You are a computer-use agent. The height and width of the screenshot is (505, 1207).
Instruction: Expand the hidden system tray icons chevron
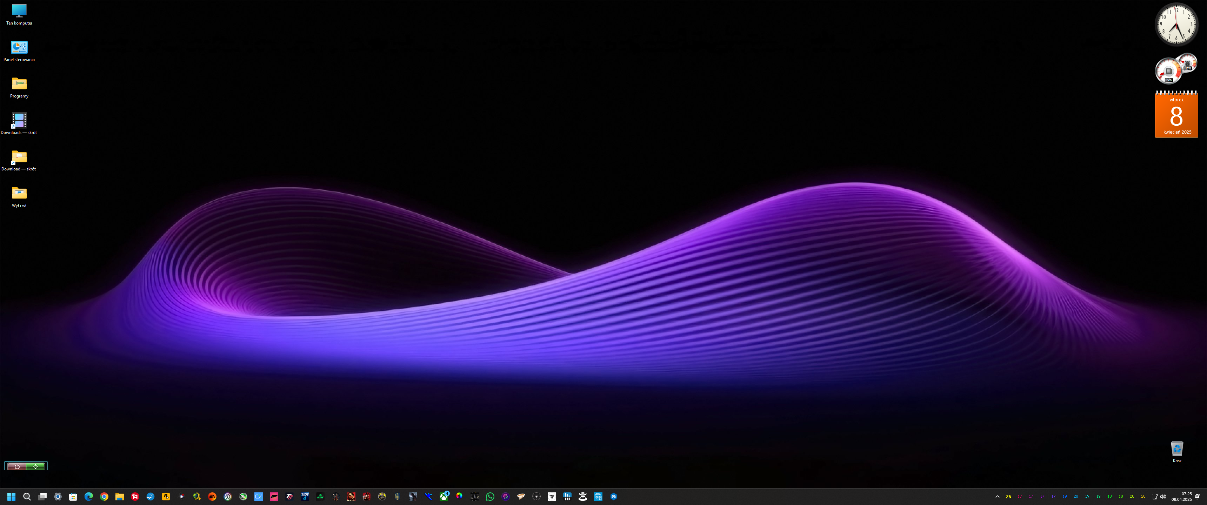[x=997, y=497]
